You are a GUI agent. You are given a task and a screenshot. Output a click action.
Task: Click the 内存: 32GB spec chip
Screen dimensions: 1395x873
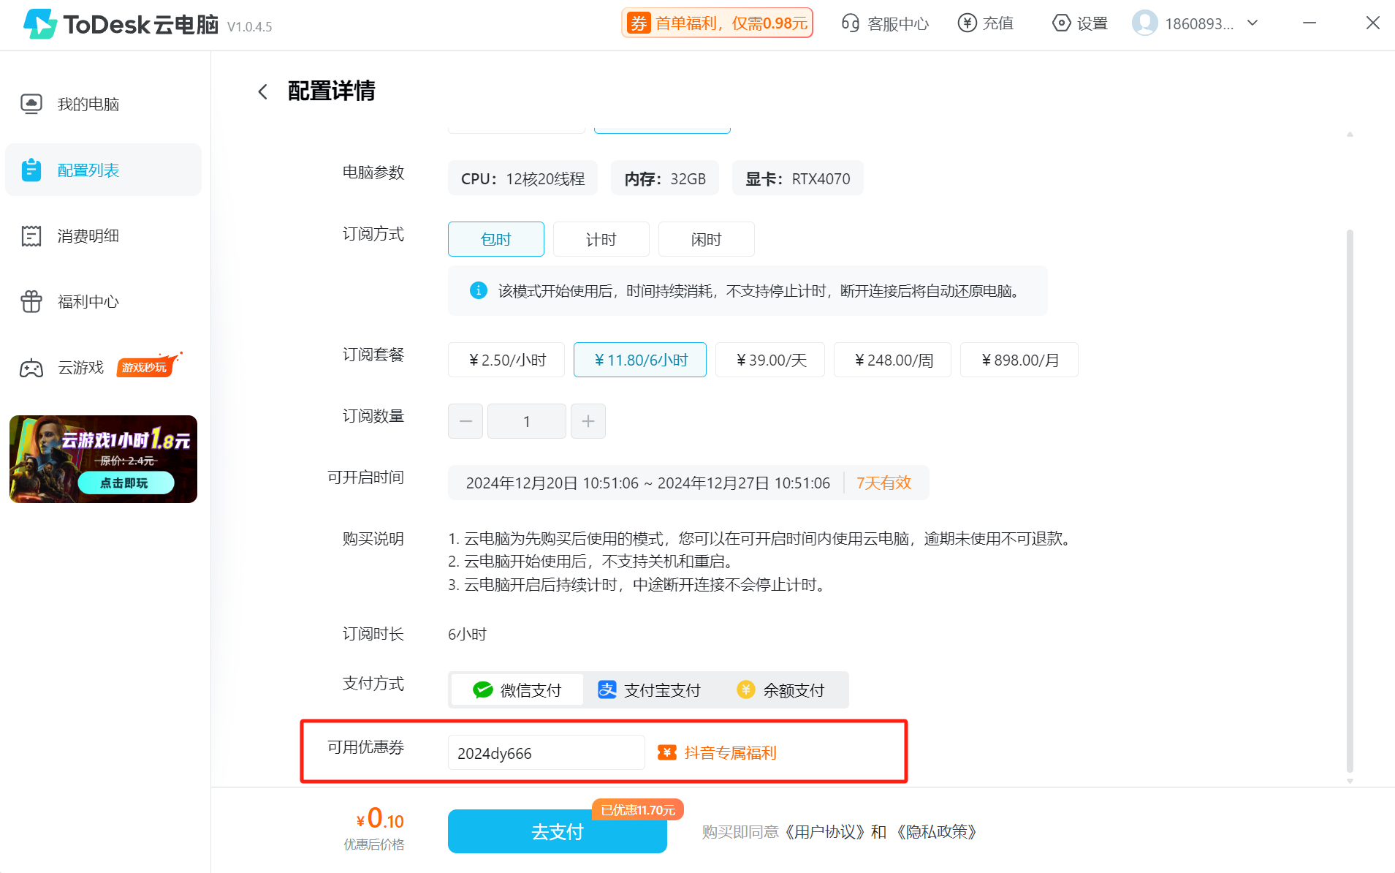click(665, 178)
